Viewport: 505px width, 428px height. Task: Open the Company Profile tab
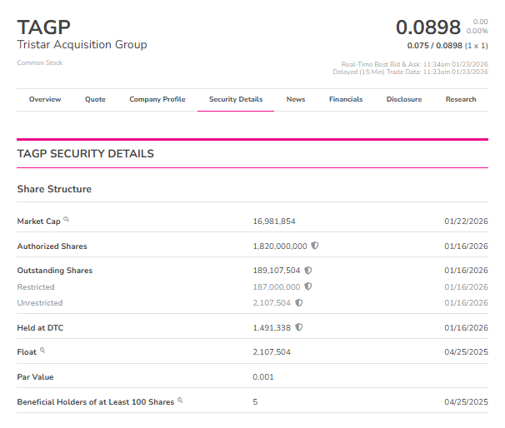(x=157, y=99)
